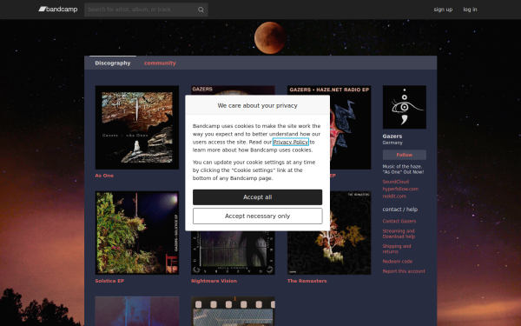Follow the artist Gazers
521x326 pixels.
pyautogui.click(x=405, y=155)
